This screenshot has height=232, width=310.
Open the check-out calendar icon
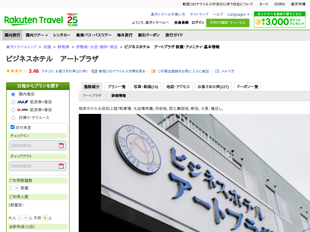coord(61,166)
